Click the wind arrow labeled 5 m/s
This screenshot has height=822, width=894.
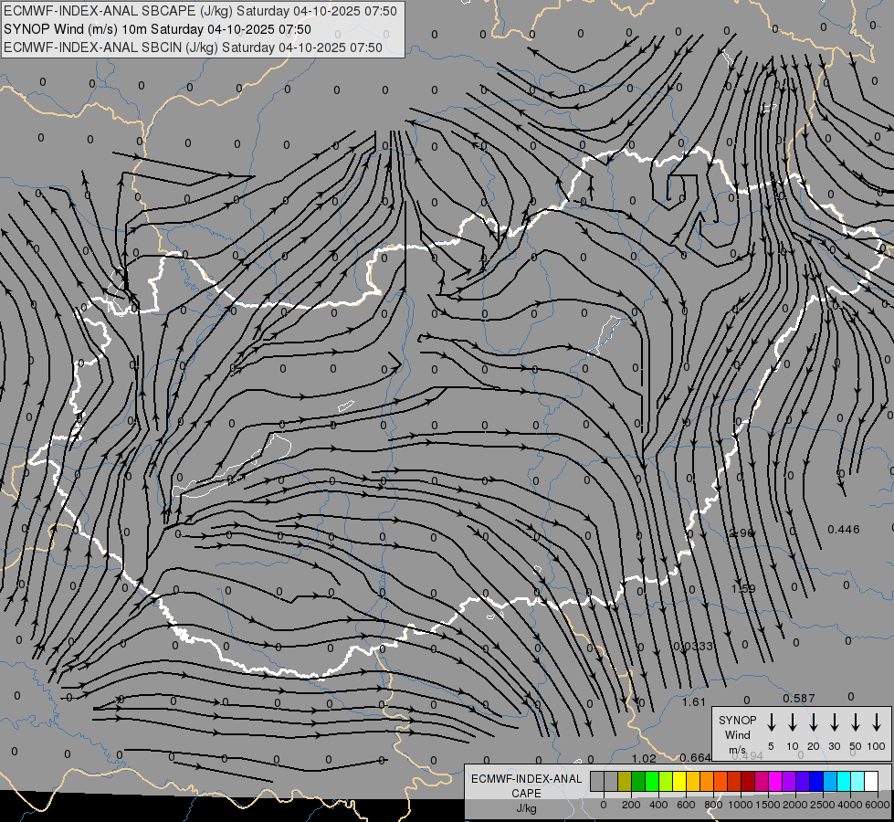click(x=771, y=722)
